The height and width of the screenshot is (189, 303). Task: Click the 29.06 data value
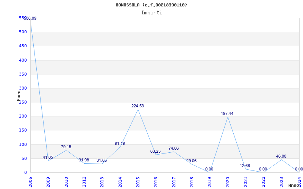(191, 161)
